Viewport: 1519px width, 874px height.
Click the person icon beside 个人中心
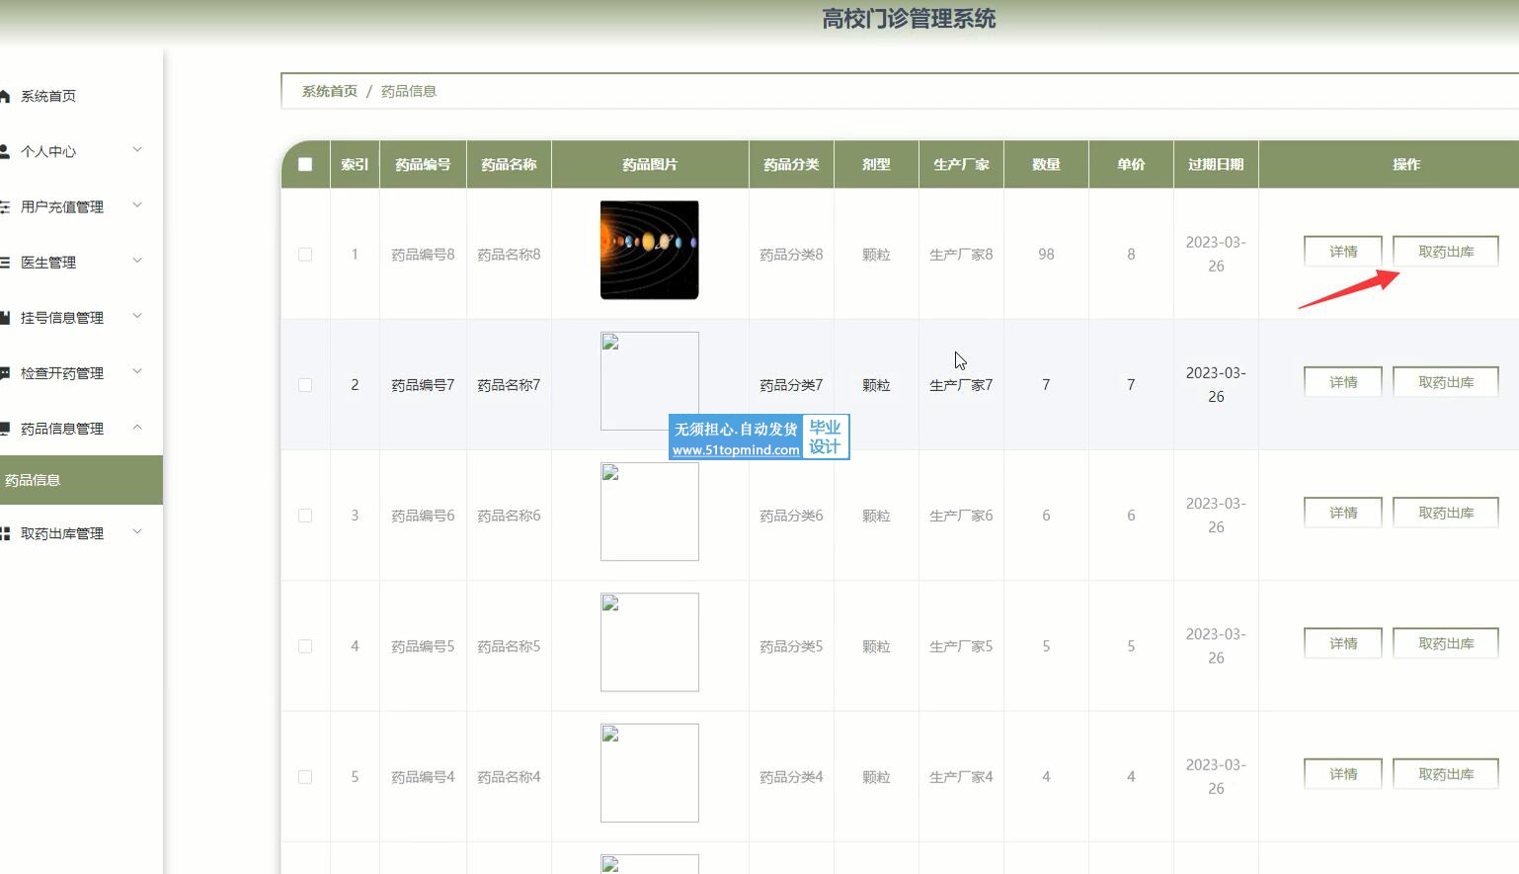click(4, 151)
